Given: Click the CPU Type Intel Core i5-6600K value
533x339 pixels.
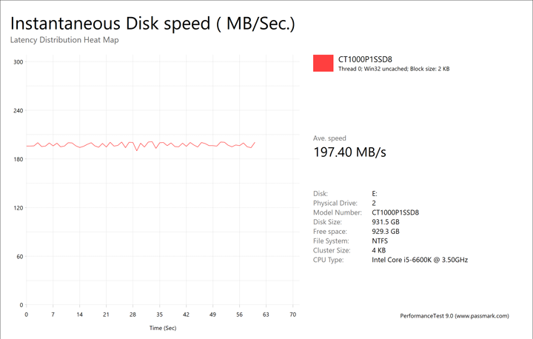Looking at the screenshot, I should point(419,261).
